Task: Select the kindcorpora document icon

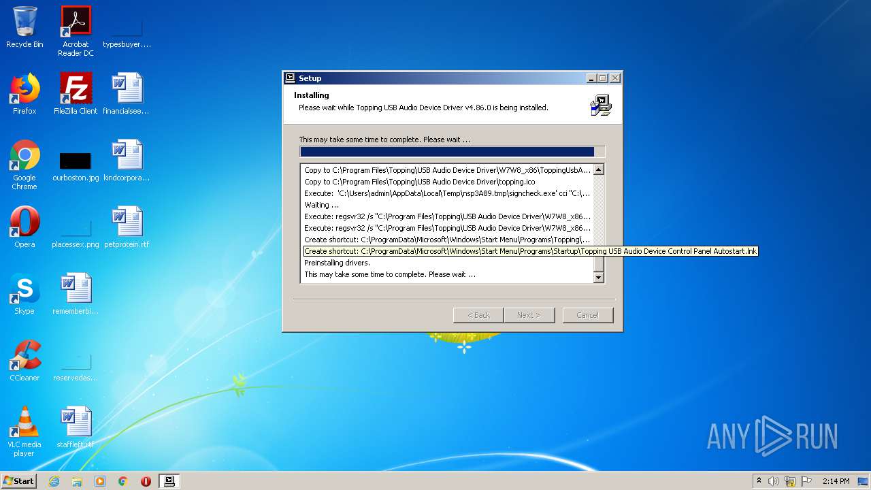Action: coord(127,161)
